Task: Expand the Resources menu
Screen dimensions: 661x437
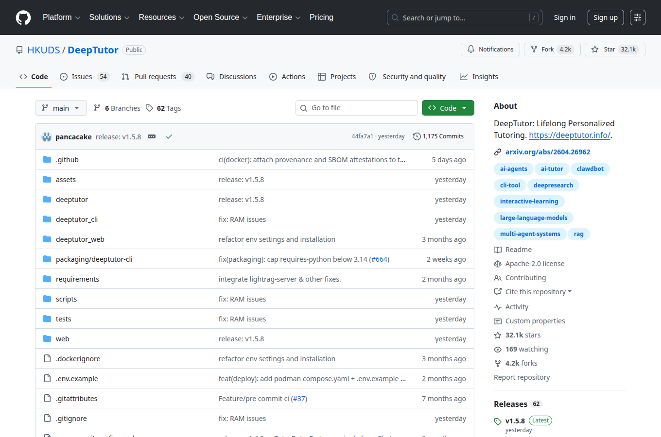Action: point(161,17)
